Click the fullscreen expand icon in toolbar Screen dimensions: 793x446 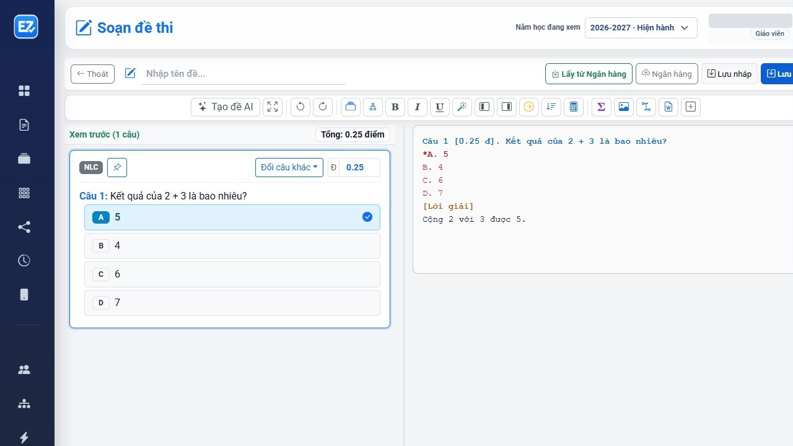(273, 107)
